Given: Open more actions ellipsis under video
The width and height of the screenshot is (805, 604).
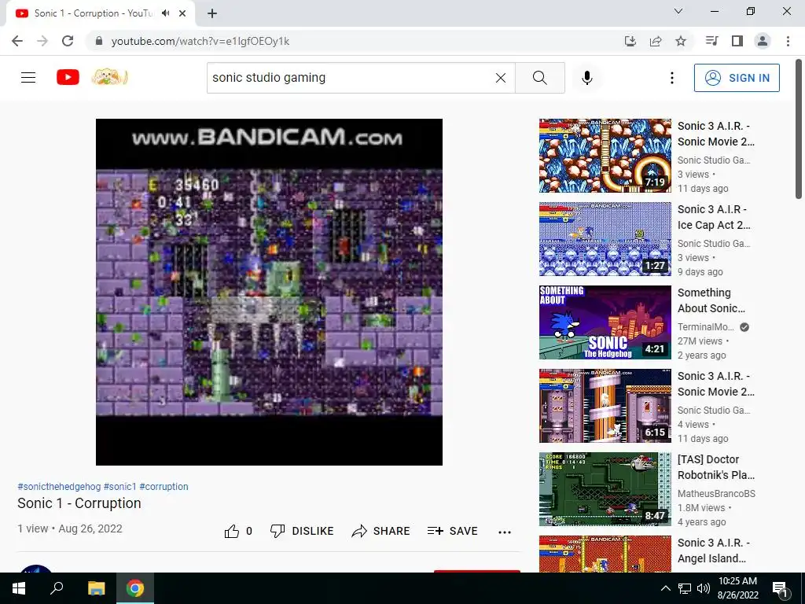Looking at the screenshot, I should point(505,532).
